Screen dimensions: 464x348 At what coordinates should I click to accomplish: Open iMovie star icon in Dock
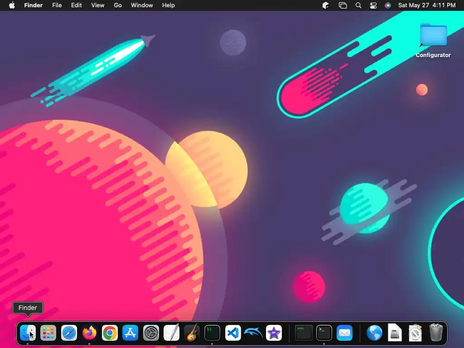point(274,333)
